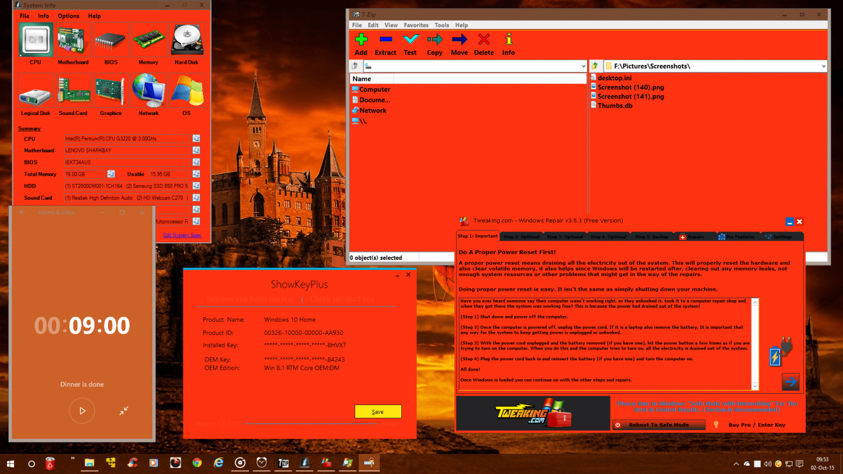Click the Reboot To Safe Mode button
Screen dimensions: 843x474
click(658, 425)
